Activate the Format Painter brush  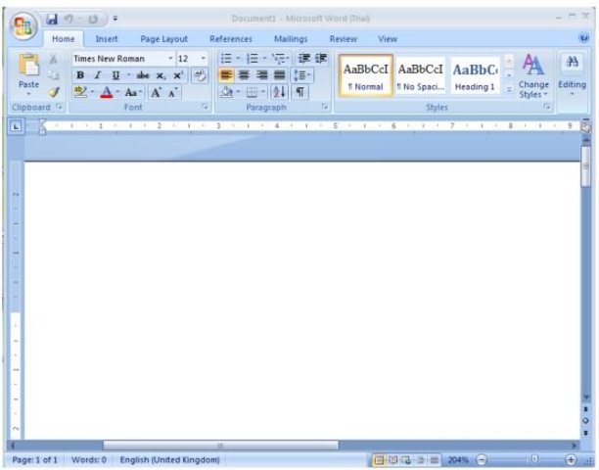point(54,92)
